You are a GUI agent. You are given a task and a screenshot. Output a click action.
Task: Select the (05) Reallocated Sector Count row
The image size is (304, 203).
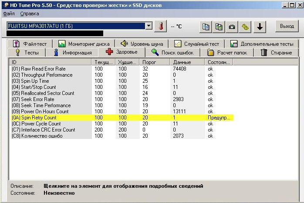click(x=122, y=93)
